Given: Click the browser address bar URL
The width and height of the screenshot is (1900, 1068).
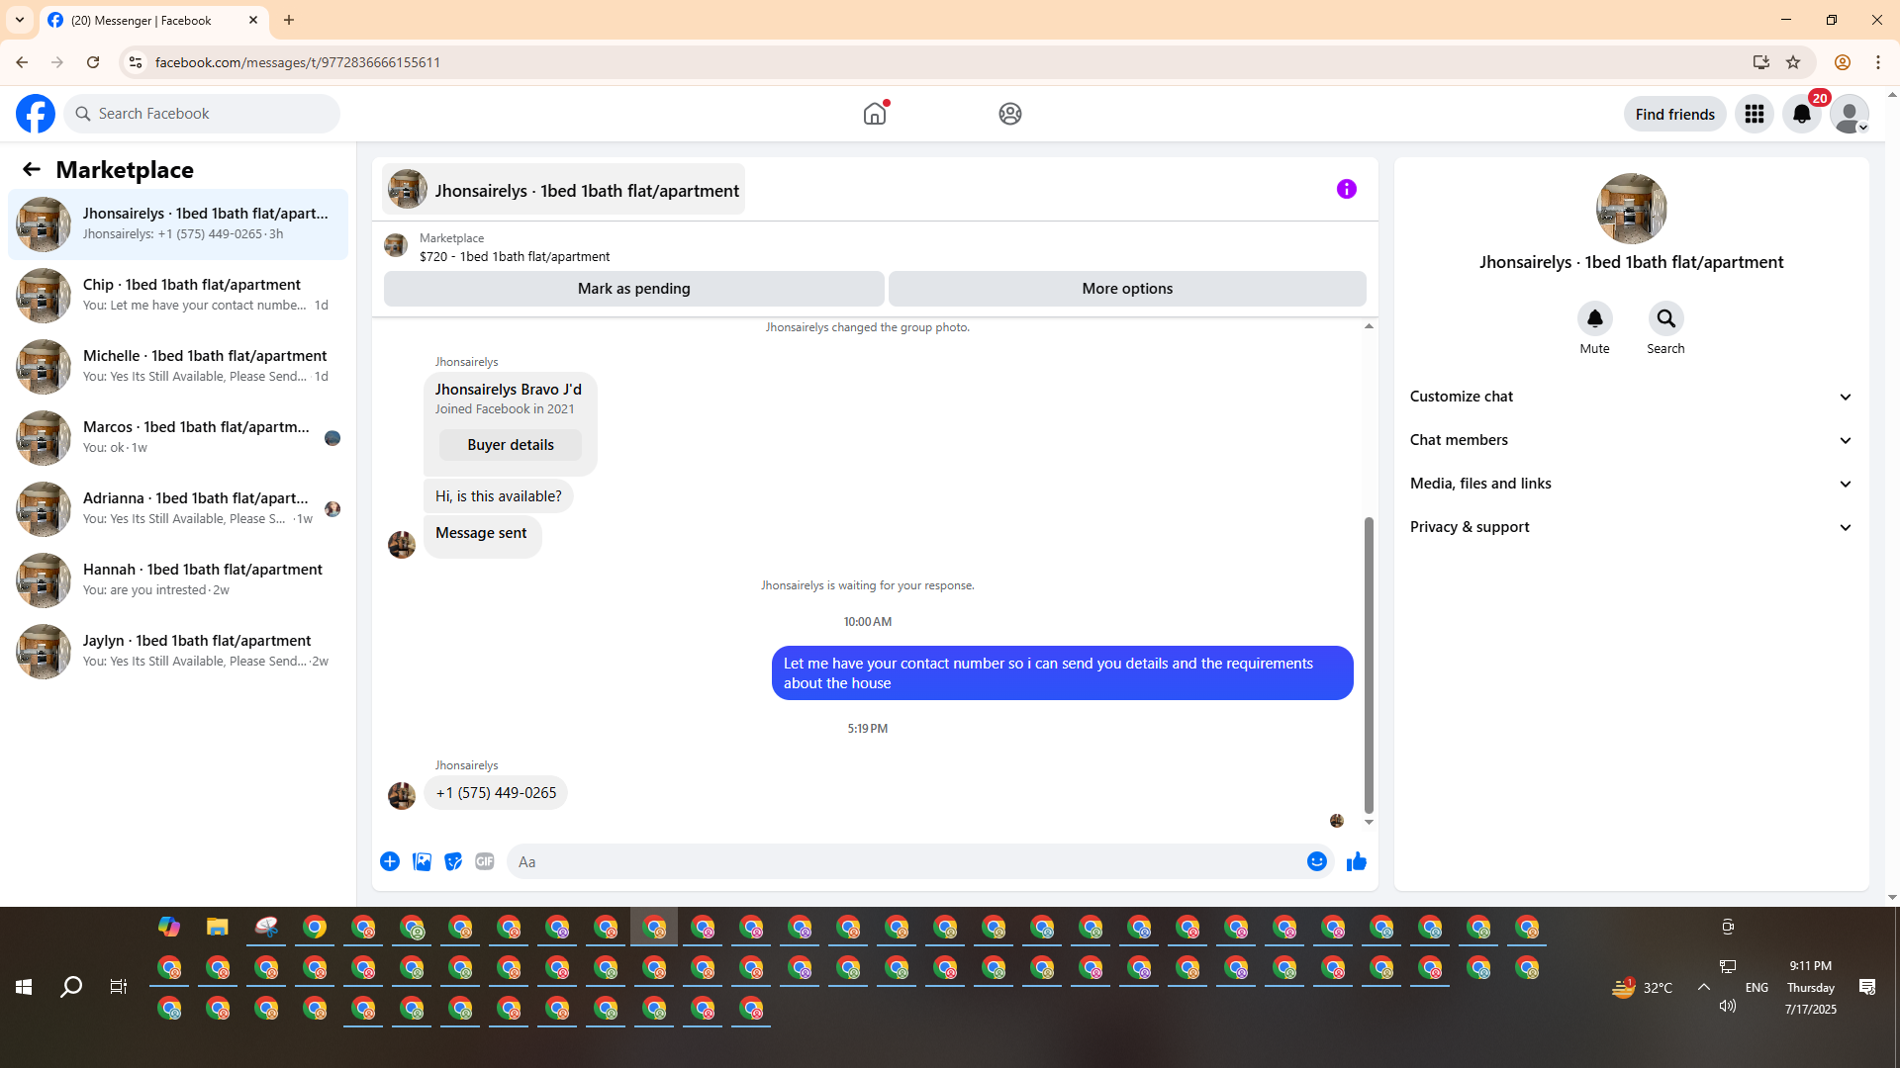Looking at the screenshot, I should (x=298, y=62).
